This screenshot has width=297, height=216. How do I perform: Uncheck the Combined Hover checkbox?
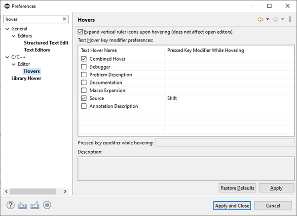[84, 59]
